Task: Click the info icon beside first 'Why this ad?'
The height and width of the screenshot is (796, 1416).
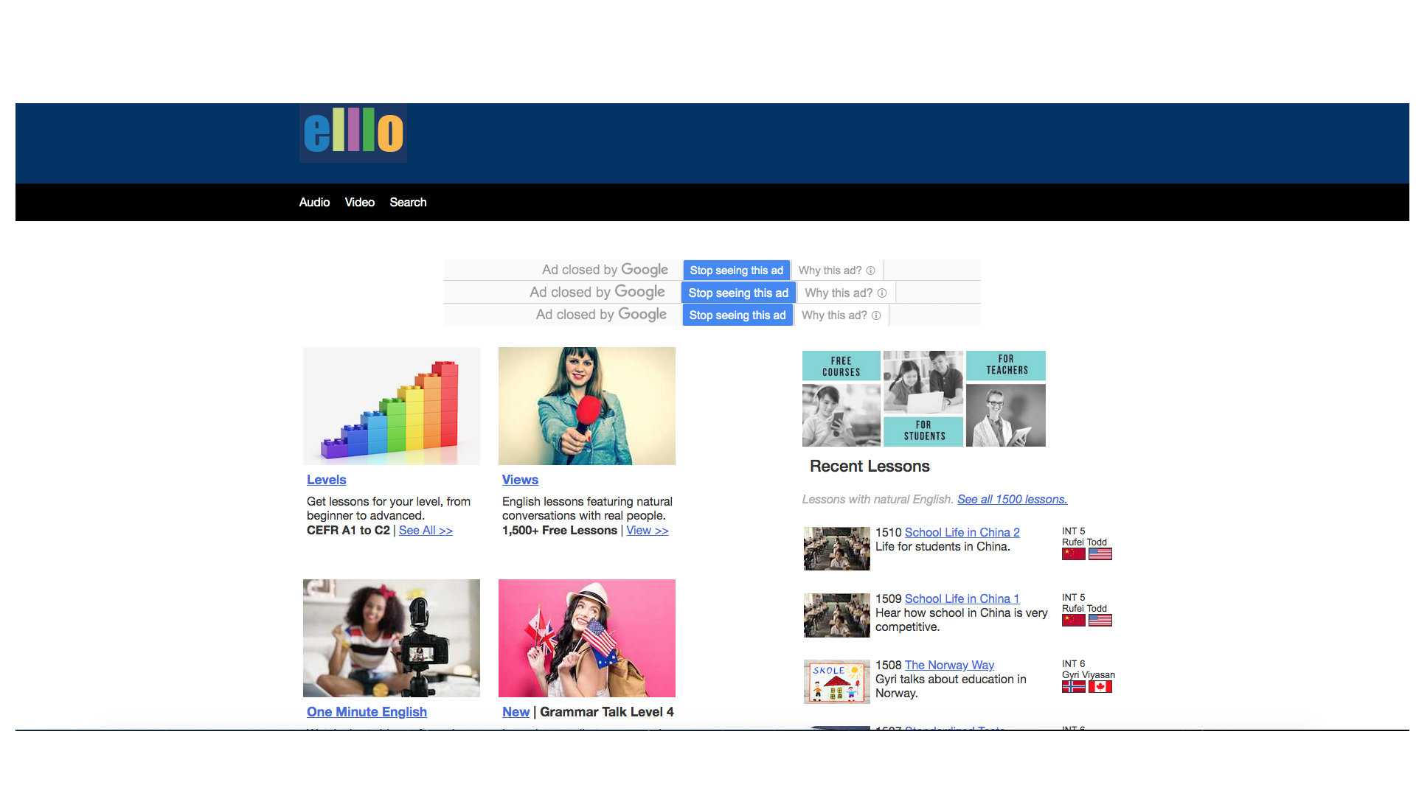Action: pyautogui.click(x=870, y=270)
